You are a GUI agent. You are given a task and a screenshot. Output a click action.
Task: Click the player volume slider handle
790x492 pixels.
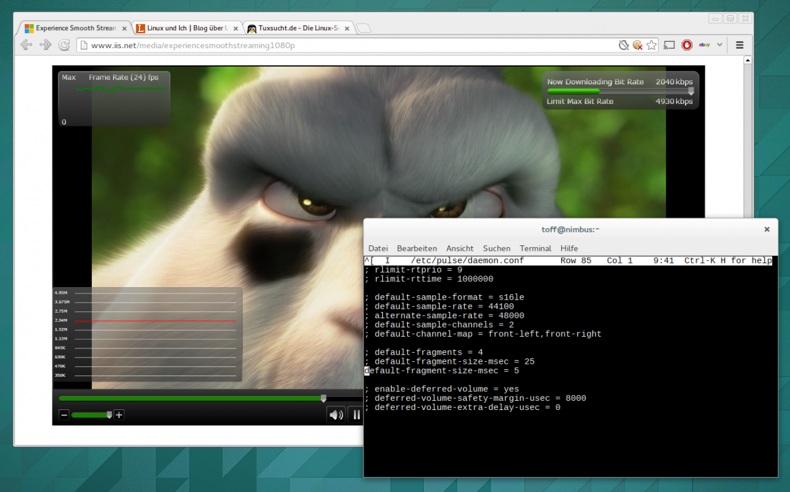109,415
